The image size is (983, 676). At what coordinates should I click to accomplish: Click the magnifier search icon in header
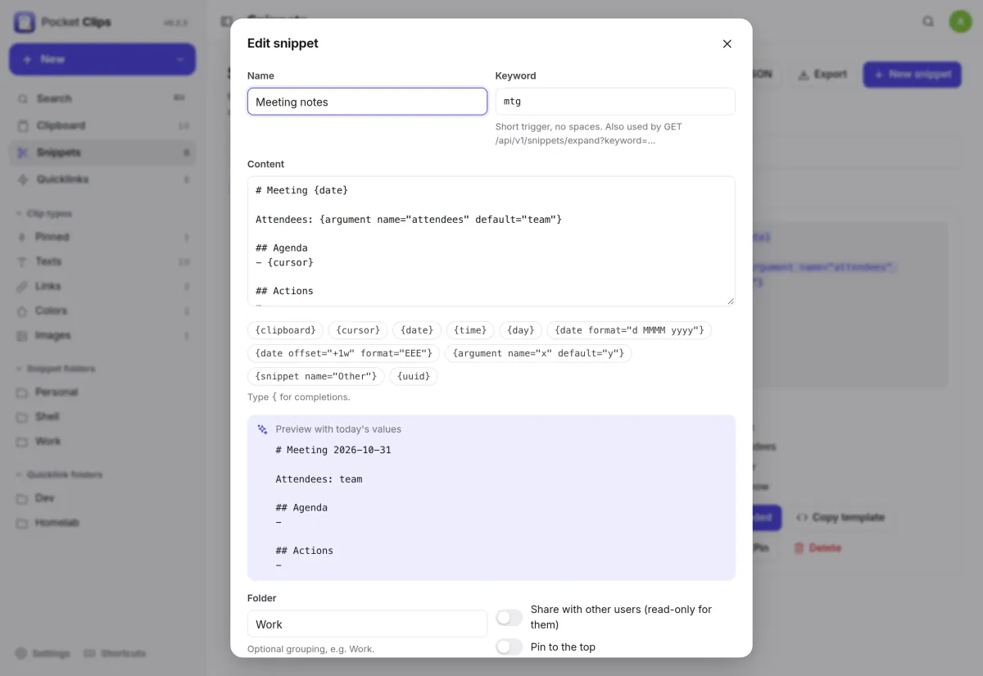tap(928, 22)
